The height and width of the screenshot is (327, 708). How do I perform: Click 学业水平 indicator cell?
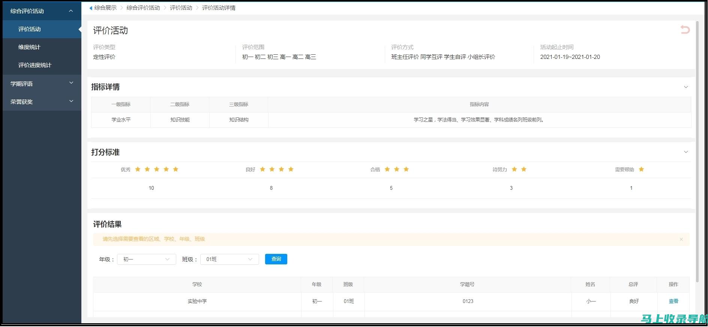click(x=121, y=120)
